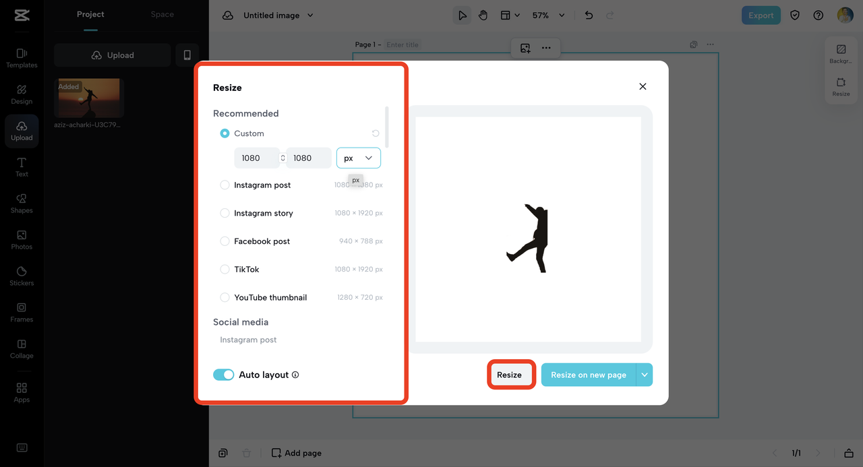The height and width of the screenshot is (467, 863).
Task: Switch to the Space tab
Action: (162, 14)
